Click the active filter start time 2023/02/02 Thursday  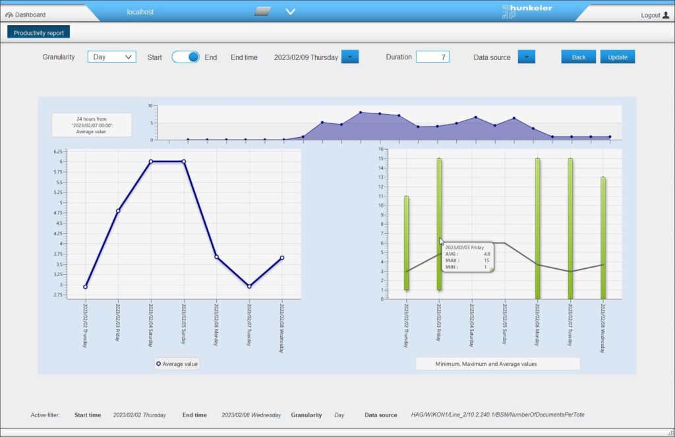click(140, 415)
